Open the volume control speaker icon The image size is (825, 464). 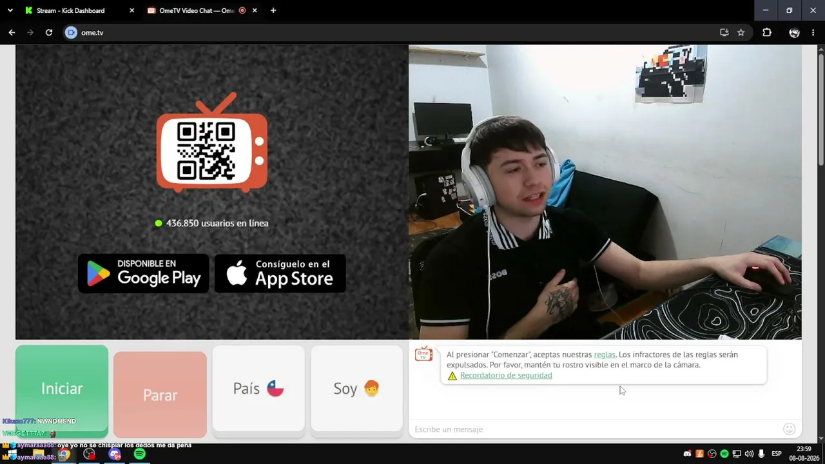[749, 454]
